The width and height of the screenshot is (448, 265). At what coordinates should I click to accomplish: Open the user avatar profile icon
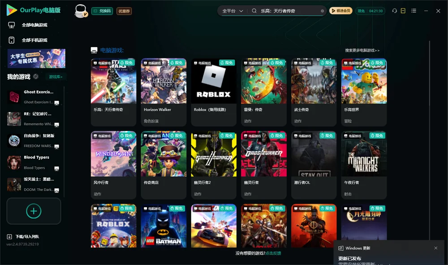[81, 11]
